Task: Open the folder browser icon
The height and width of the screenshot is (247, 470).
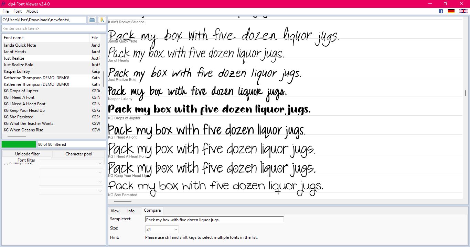Action: coord(92,20)
